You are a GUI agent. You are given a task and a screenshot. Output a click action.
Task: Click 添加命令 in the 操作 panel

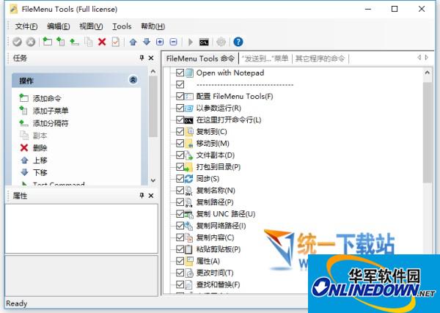(x=47, y=98)
